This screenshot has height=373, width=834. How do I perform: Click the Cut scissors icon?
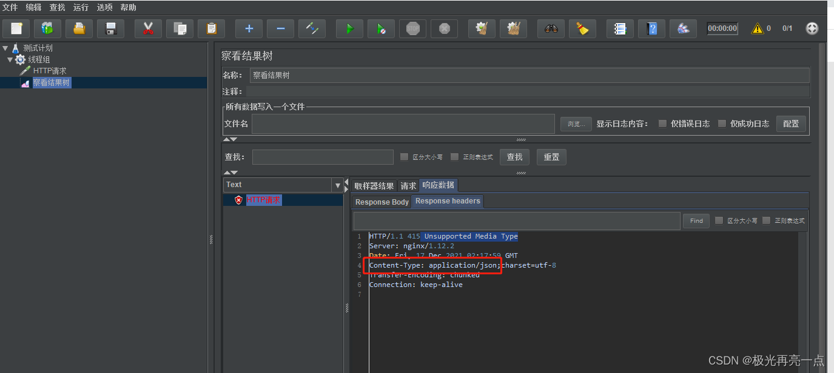point(148,28)
